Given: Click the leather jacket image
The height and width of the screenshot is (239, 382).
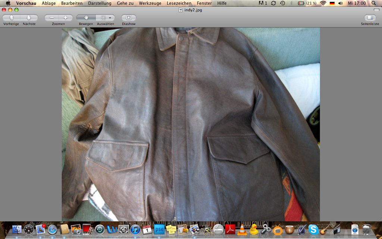Looking at the screenshot, I should point(191,124).
